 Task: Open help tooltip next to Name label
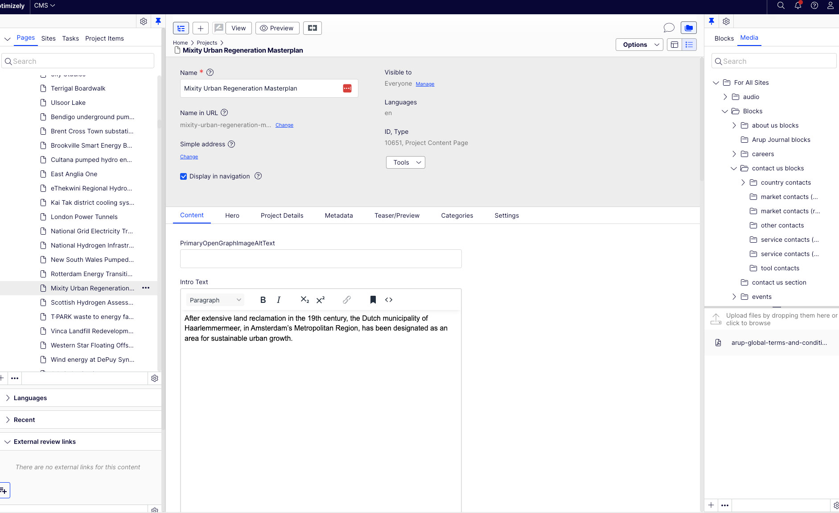210,72
